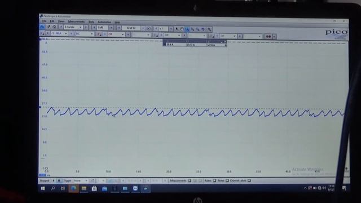This screenshot has width=361, height=203.
Task: Open the Help menu
Action: click(x=117, y=23)
